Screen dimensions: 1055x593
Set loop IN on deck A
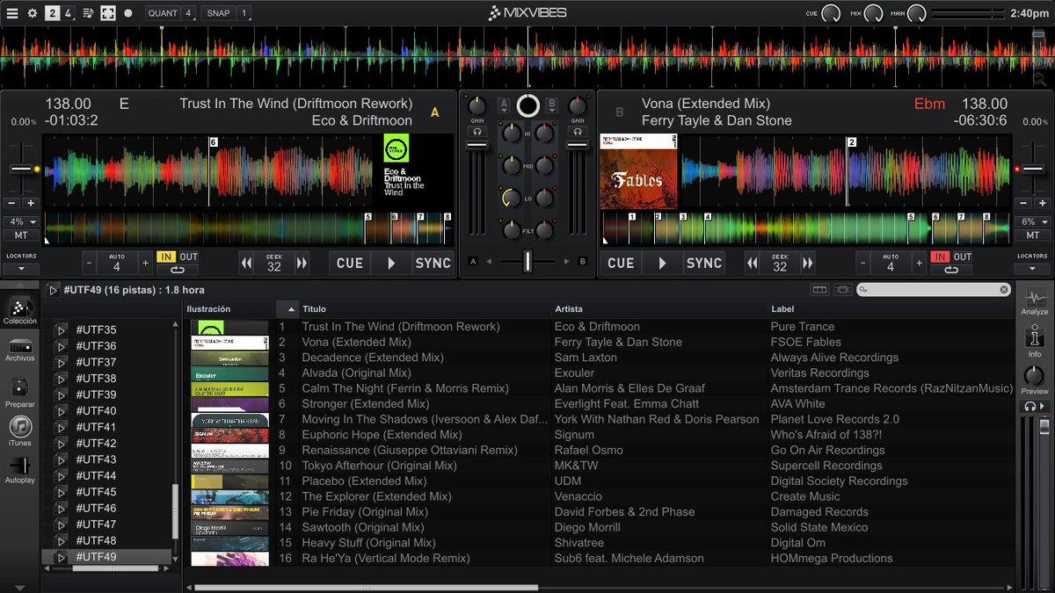166,257
